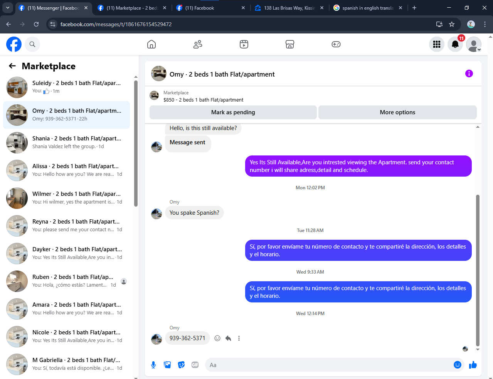View site information icon in address bar
The height and width of the screenshot is (379, 493).
[53, 24]
